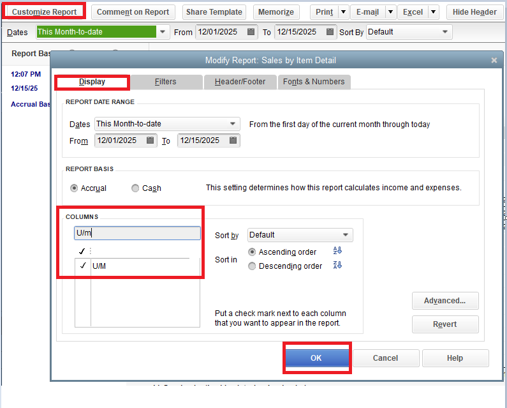Image resolution: width=507 pixels, height=408 pixels.
Task: Open calendar icon for dialog From date
Action: coord(151,140)
